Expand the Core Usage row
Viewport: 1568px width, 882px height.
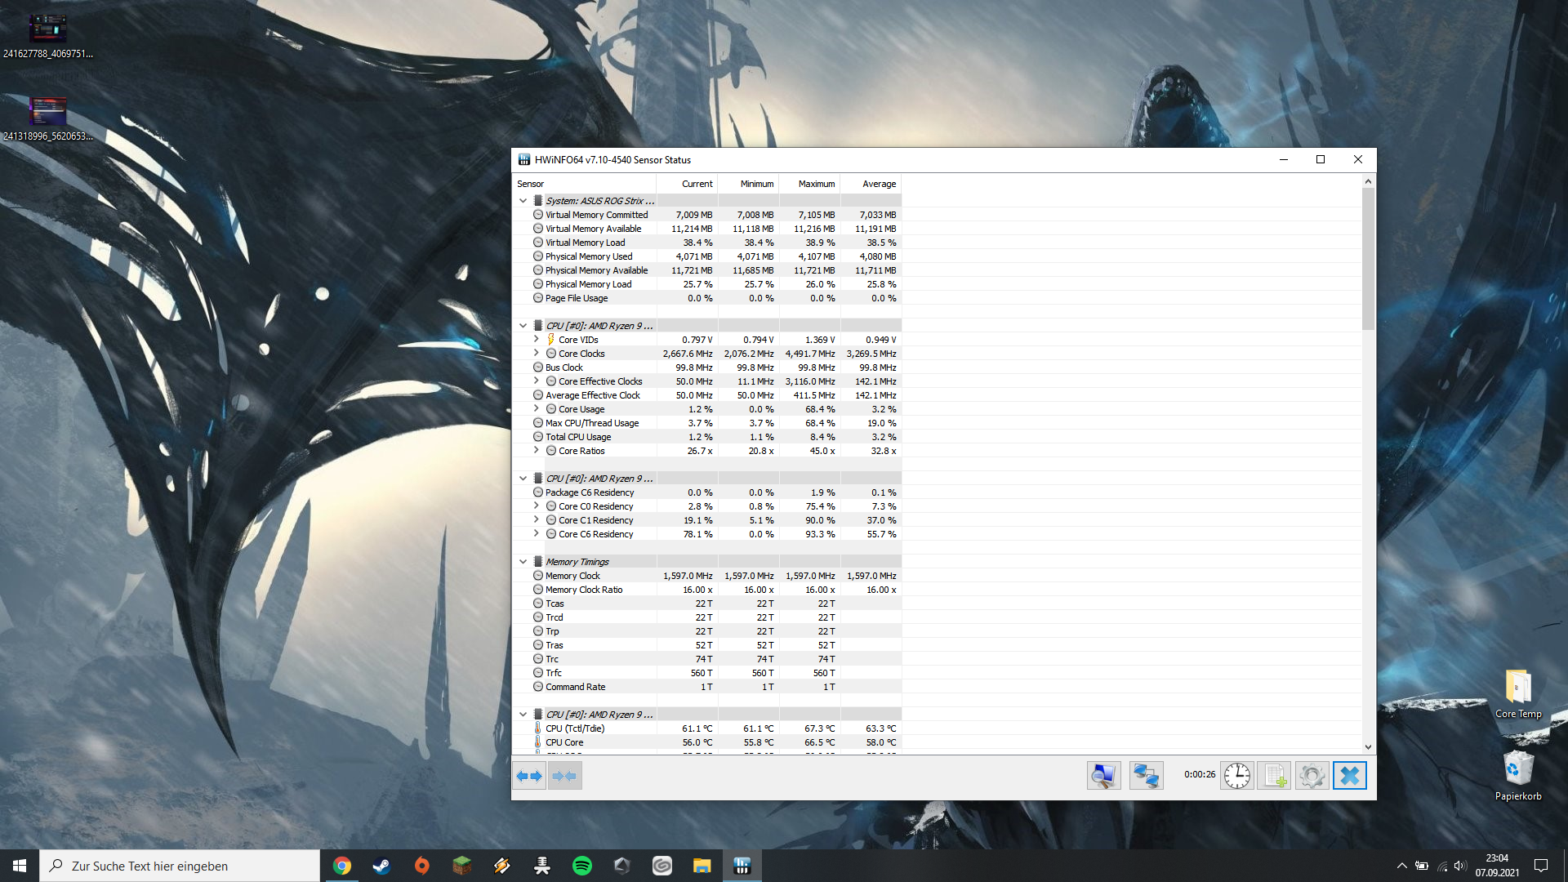click(537, 409)
